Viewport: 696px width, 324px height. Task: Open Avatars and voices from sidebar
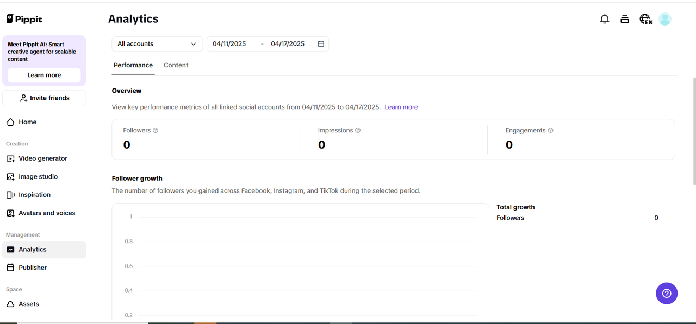(x=44, y=213)
